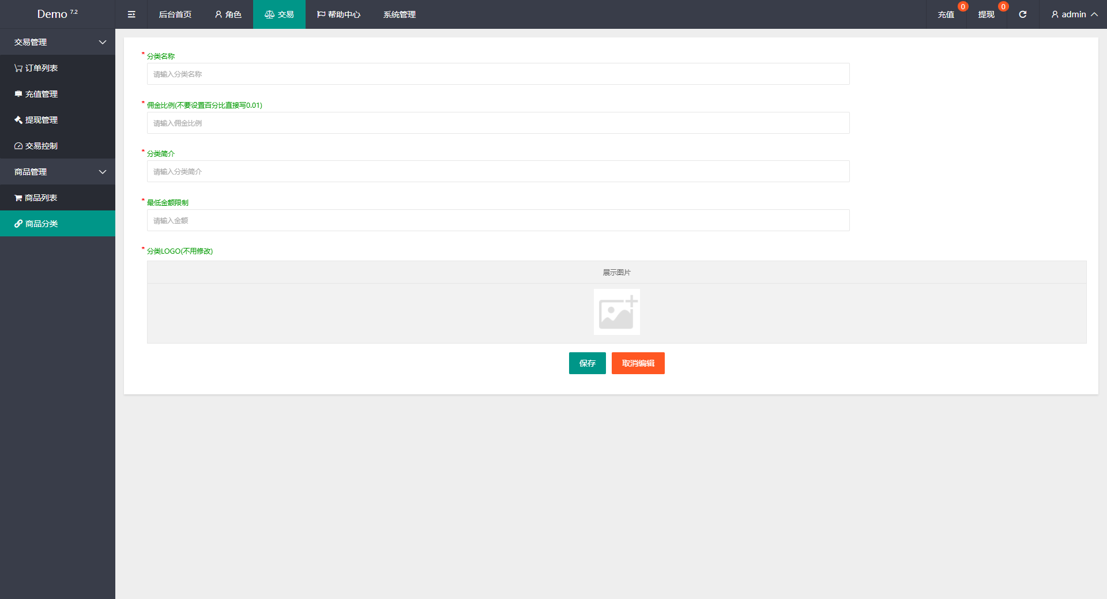Open the 系统管理 menu
This screenshot has height=599, width=1107.
(399, 14)
